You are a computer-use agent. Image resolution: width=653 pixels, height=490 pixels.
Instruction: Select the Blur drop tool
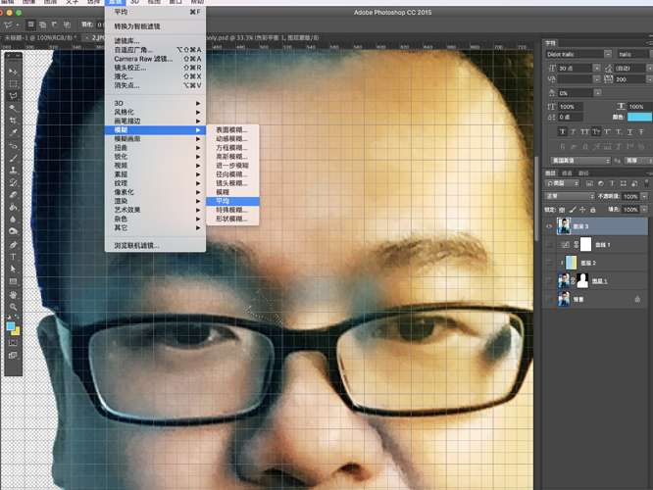13,219
